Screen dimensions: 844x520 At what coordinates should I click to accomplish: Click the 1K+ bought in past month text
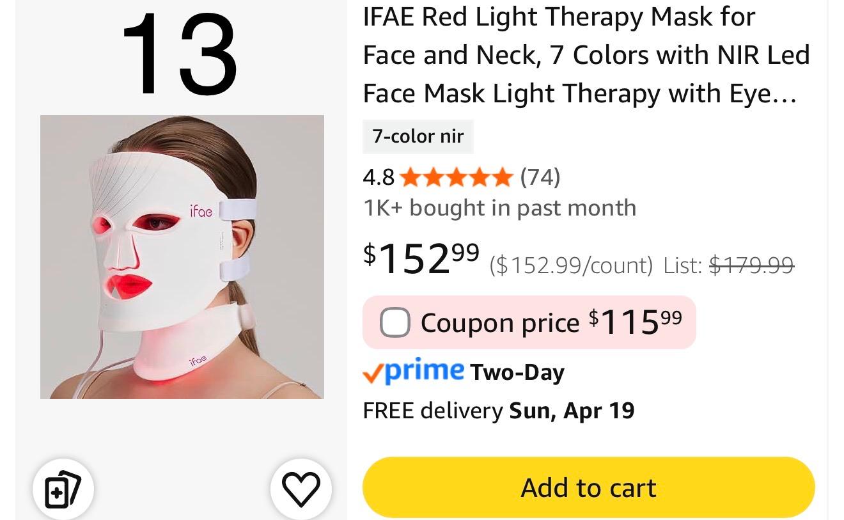499,208
